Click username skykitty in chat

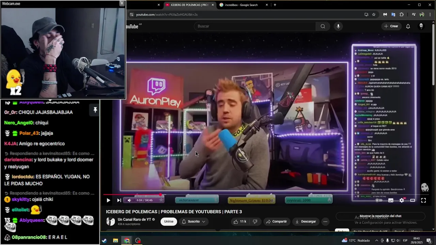pos(20,199)
